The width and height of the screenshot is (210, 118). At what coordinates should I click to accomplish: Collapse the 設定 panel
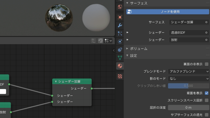click(127, 55)
